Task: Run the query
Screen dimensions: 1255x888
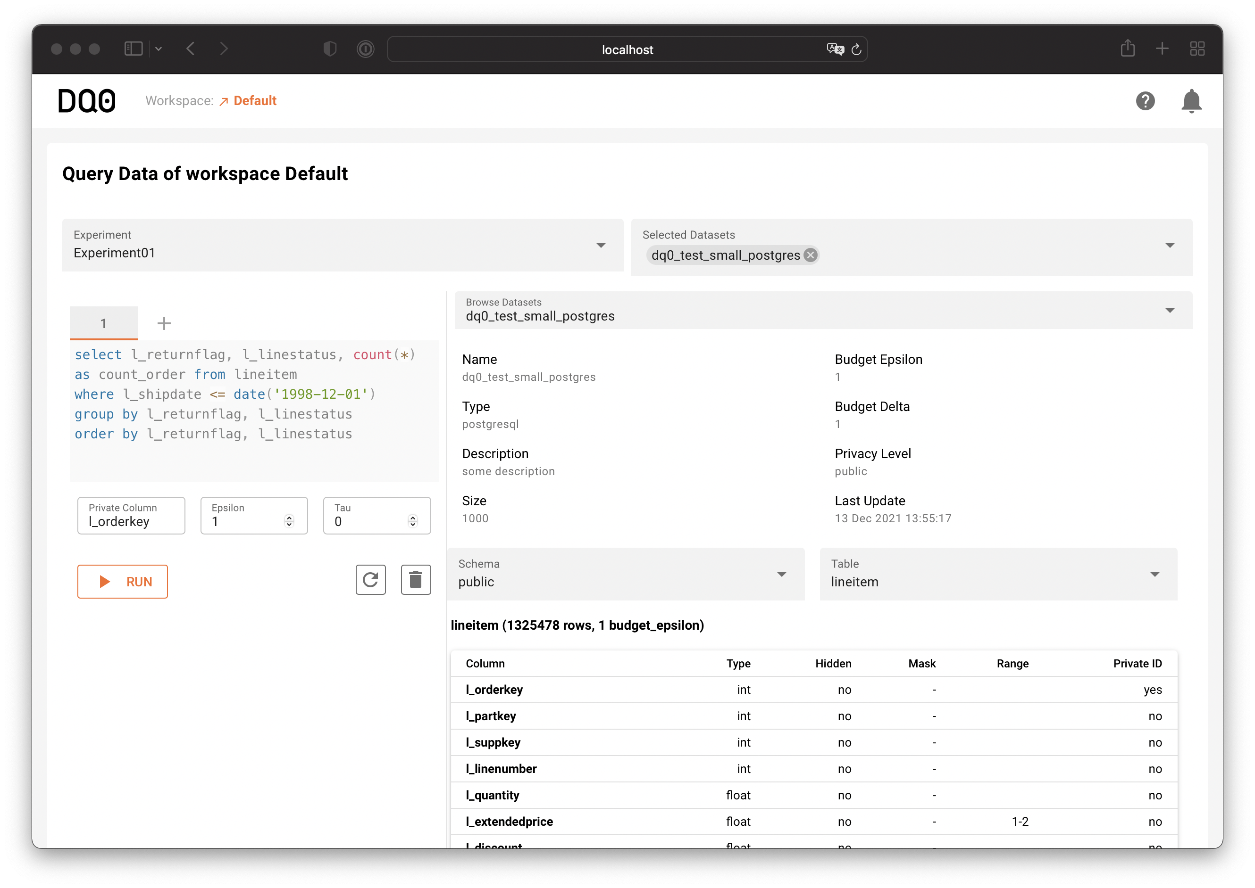Action: click(x=122, y=581)
